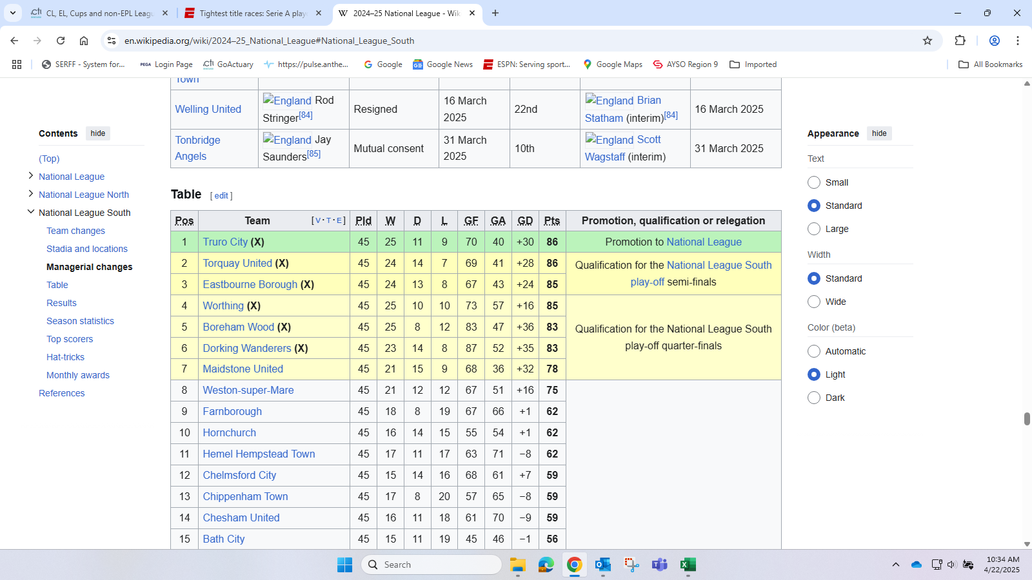Screen dimensions: 1032x580
Task: Open the OneDrive cloud tray icon
Action: click(917, 565)
